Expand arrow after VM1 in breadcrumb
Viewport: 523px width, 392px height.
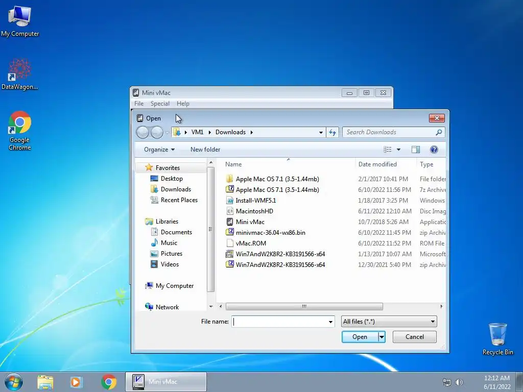(x=209, y=132)
